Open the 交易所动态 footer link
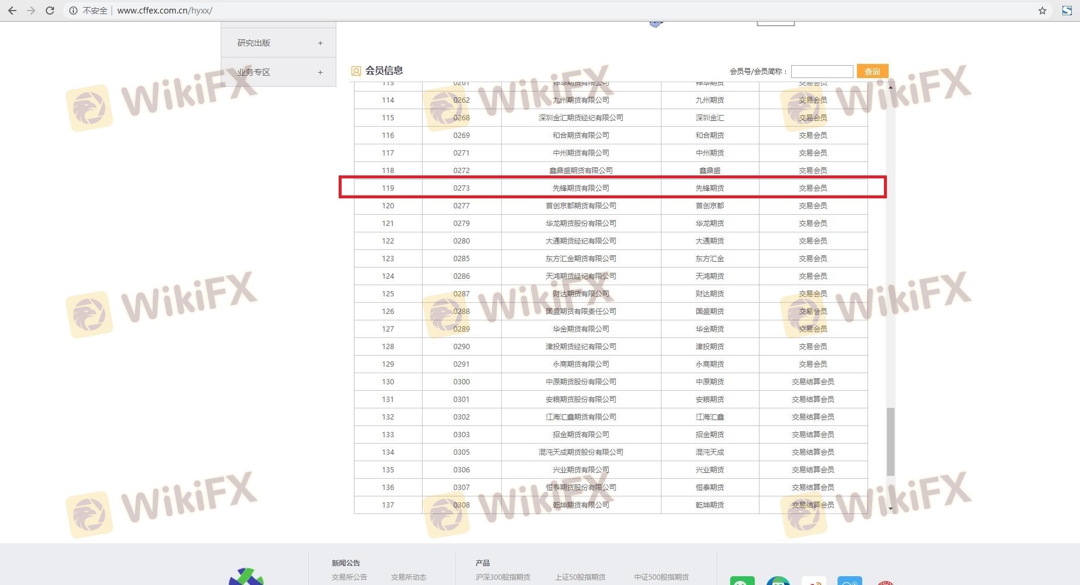The image size is (1080, 585). pyautogui.click(x=409, y=577)
